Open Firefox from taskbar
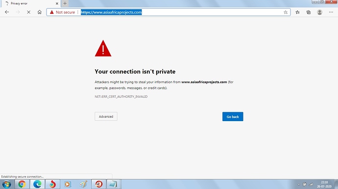This screenshot has width=338, height=189. click(52, 184)
